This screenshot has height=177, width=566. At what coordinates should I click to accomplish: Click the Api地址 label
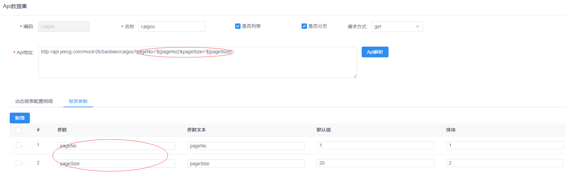25,52
